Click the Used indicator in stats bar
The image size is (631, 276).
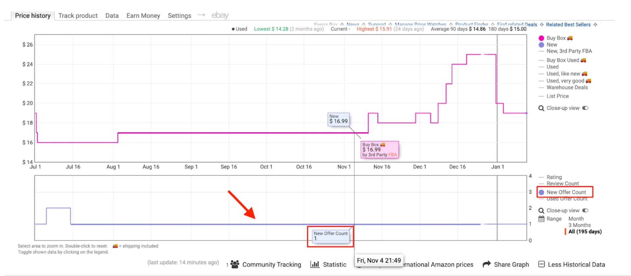(239, 29)
